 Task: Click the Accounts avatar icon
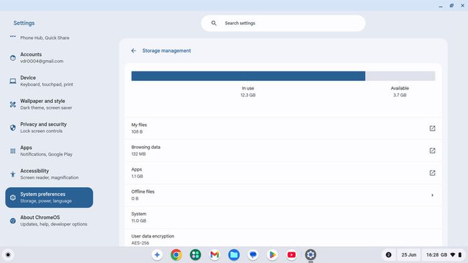[13, 58]
